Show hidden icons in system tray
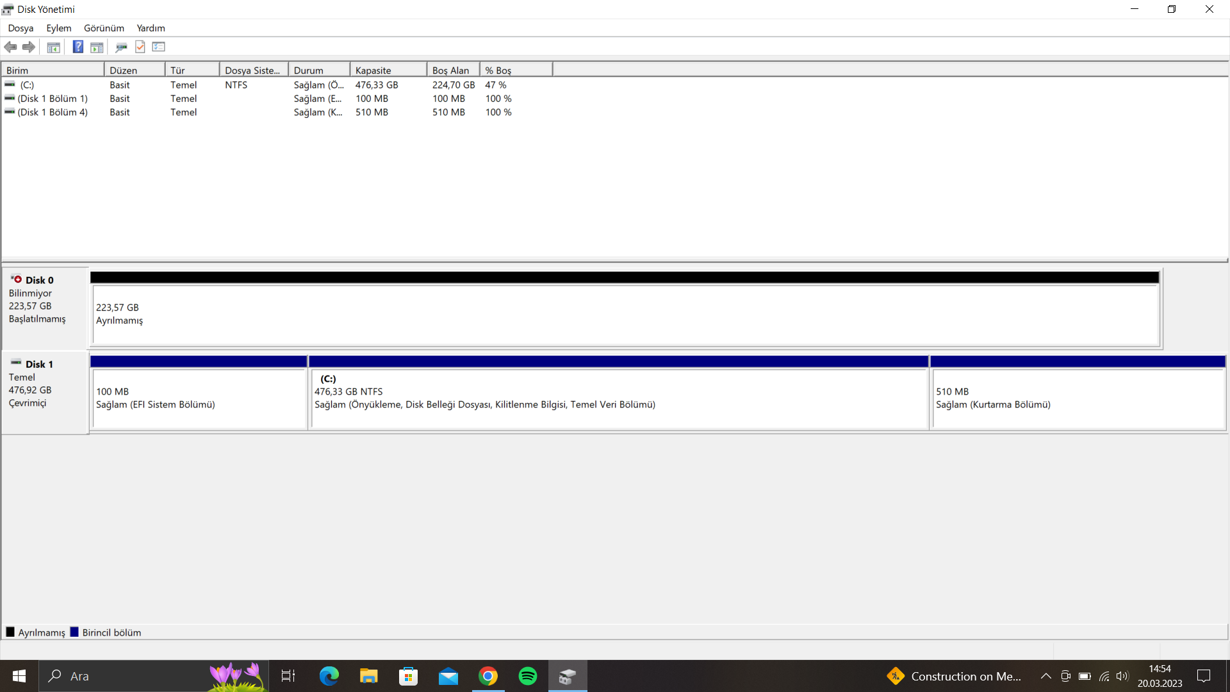1230x692 pixels. click(x=1045, y=676)
